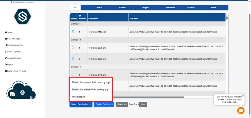Click the File Name column header

coord(108,17)
